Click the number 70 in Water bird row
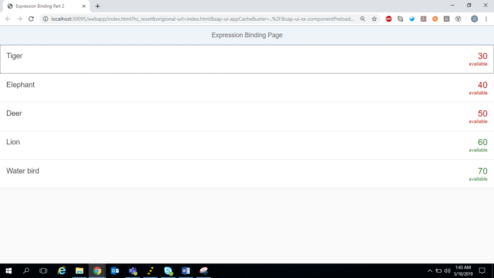This screenshot has height=278, width=494. 482,171
